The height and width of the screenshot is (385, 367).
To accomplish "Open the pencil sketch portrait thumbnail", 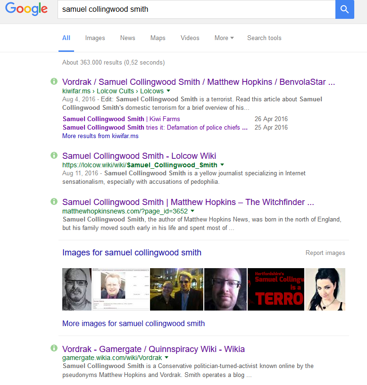I will 77,289.
